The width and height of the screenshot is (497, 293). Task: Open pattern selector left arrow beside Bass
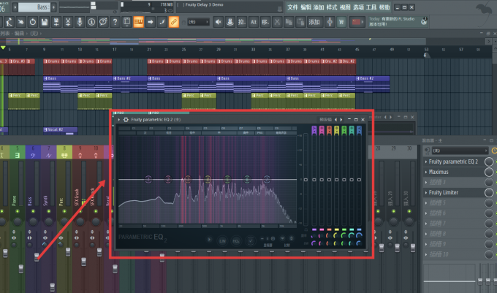pyautogui.click(x=15, y=7)
